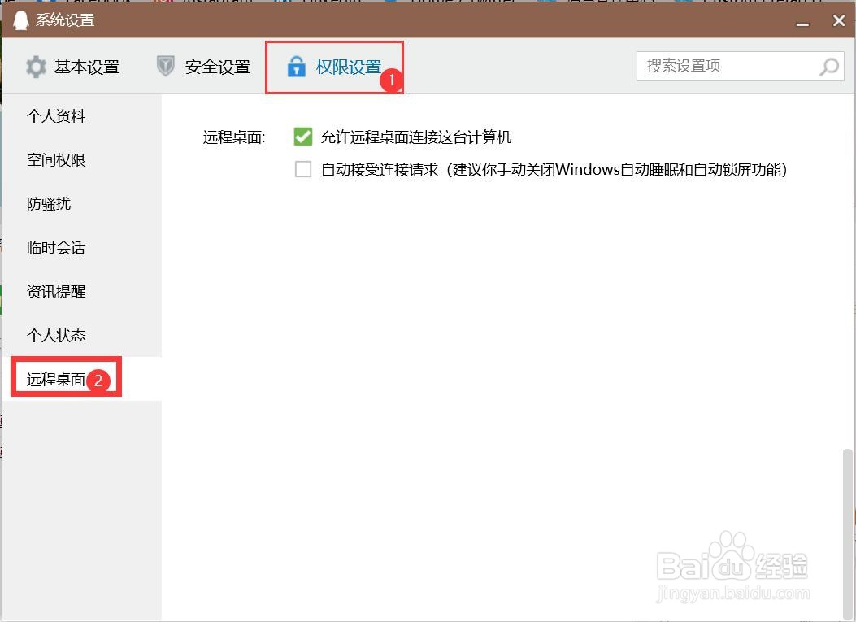Select 资讯提醒 in the sidebar

[x=55, y=291]
